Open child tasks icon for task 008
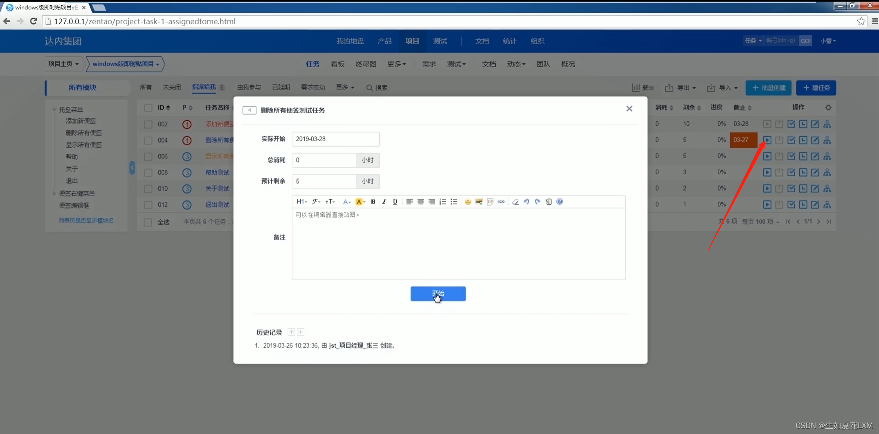This screenshot has width=879, height=434. (827, 172)
